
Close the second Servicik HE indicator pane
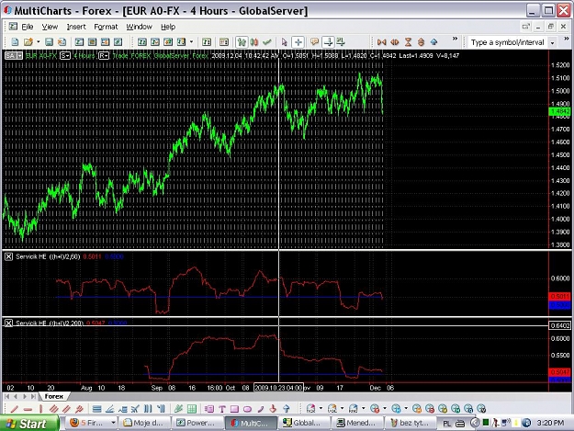pos(8,323)
